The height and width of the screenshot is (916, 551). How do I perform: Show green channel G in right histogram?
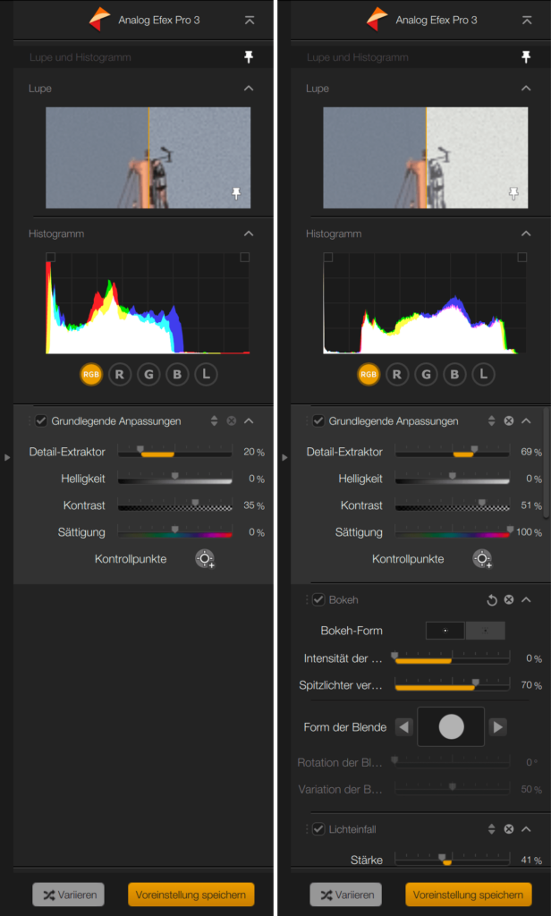(x=426, y=375)
